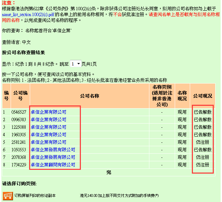Open 卓信企業有限公司 with company number 1225088
Image resolution: width=222 pixels, height=202 pixels.
point(49,127)
